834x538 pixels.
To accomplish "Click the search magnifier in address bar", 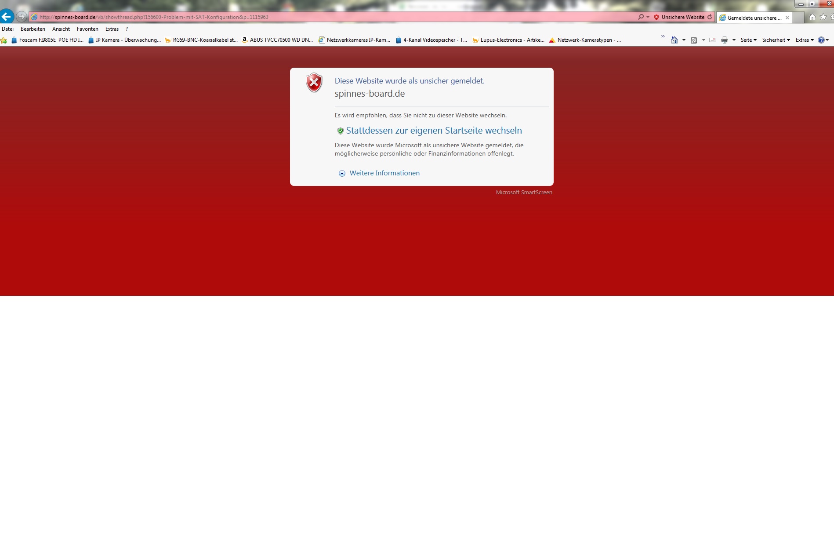I will 641,17.
